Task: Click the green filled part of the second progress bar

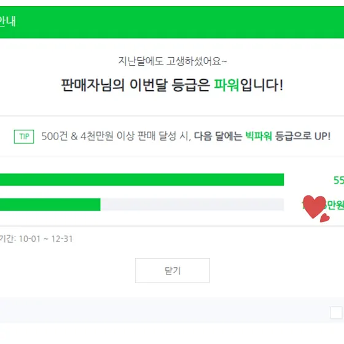Action: pyautogui.click(x=50, y=205)
